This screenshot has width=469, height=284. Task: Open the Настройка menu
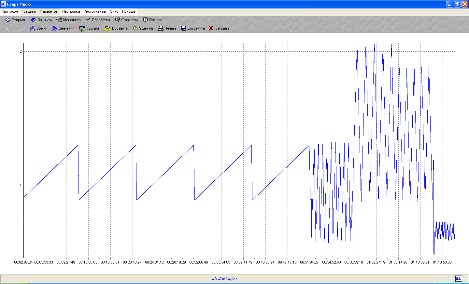pyautogui.click(x=71, y=11)
